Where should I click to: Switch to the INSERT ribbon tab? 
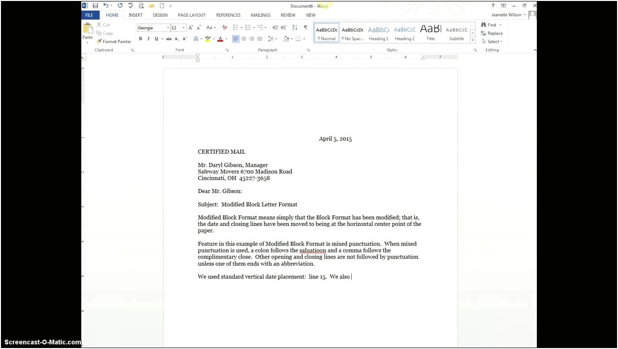pos(136,15)
